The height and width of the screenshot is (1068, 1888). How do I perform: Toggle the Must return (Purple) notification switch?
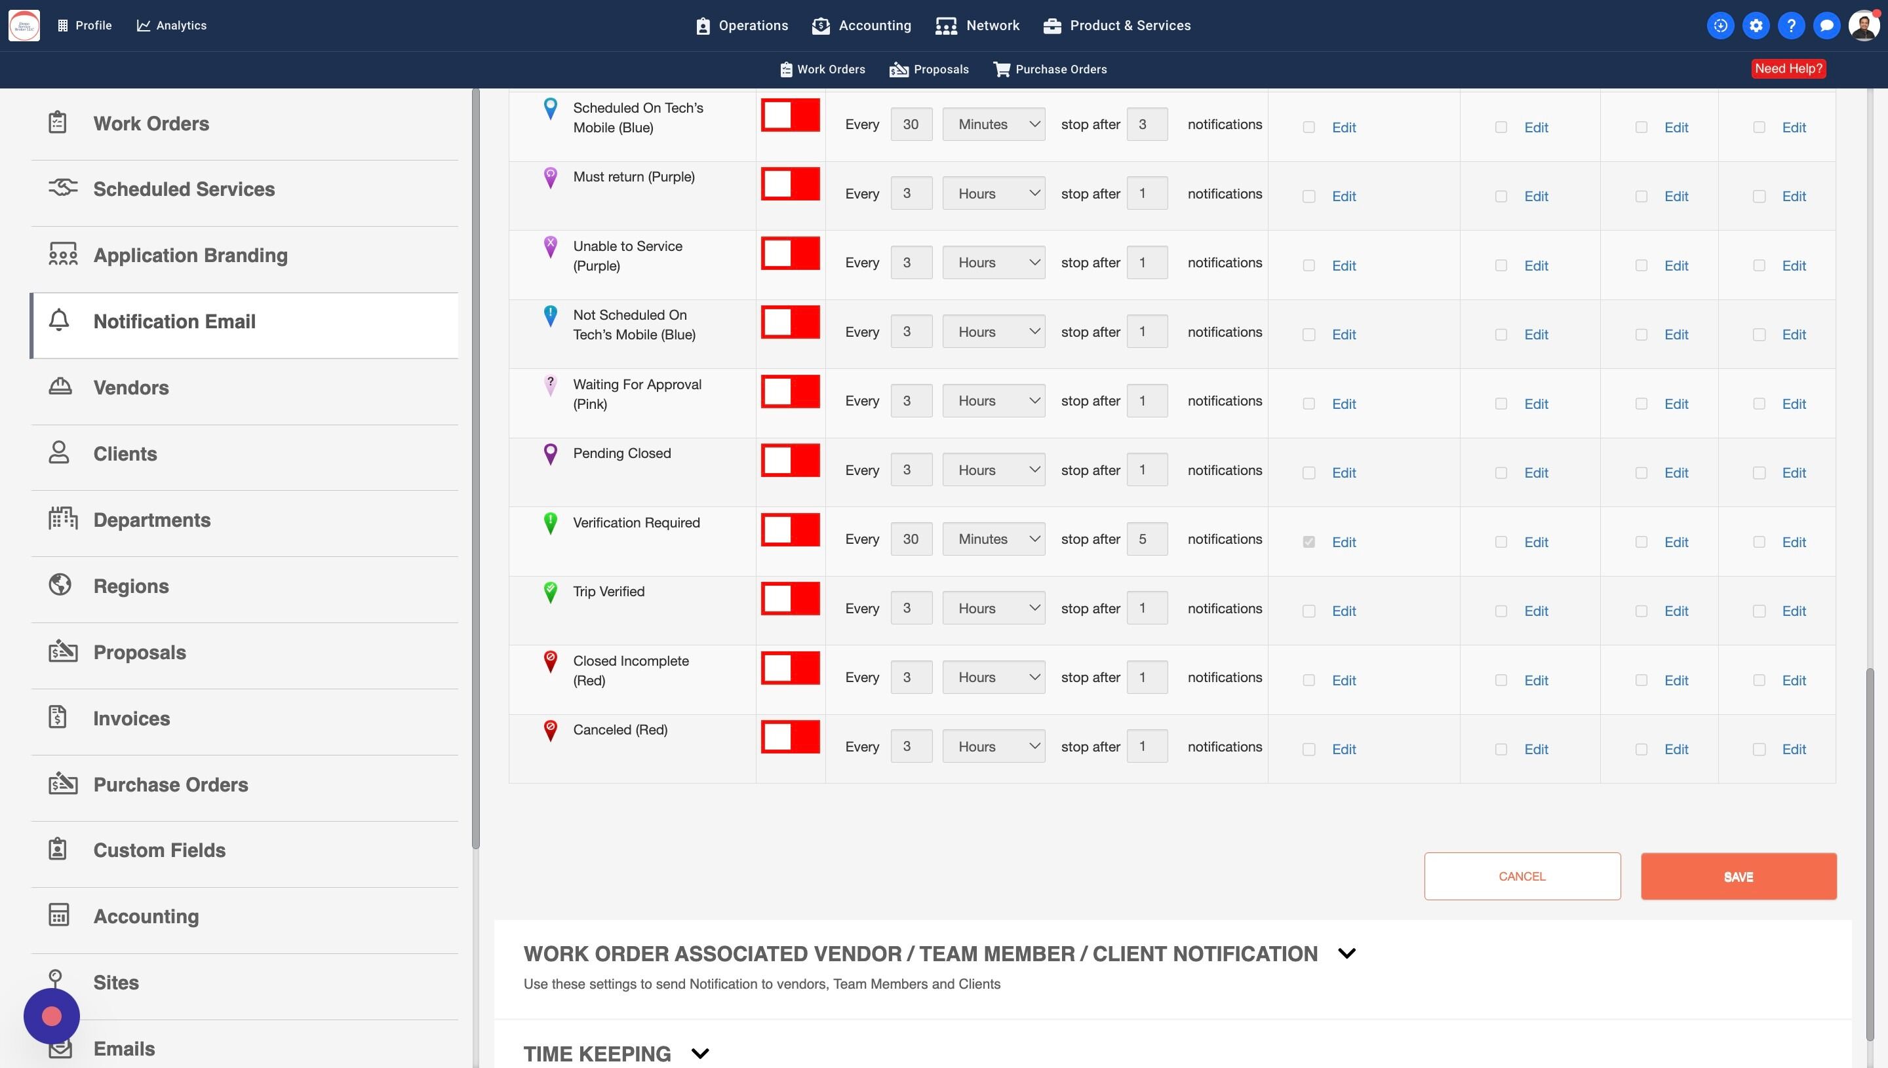791,184
